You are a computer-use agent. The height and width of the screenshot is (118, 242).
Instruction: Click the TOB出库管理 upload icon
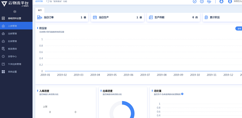tap(3, 64)
